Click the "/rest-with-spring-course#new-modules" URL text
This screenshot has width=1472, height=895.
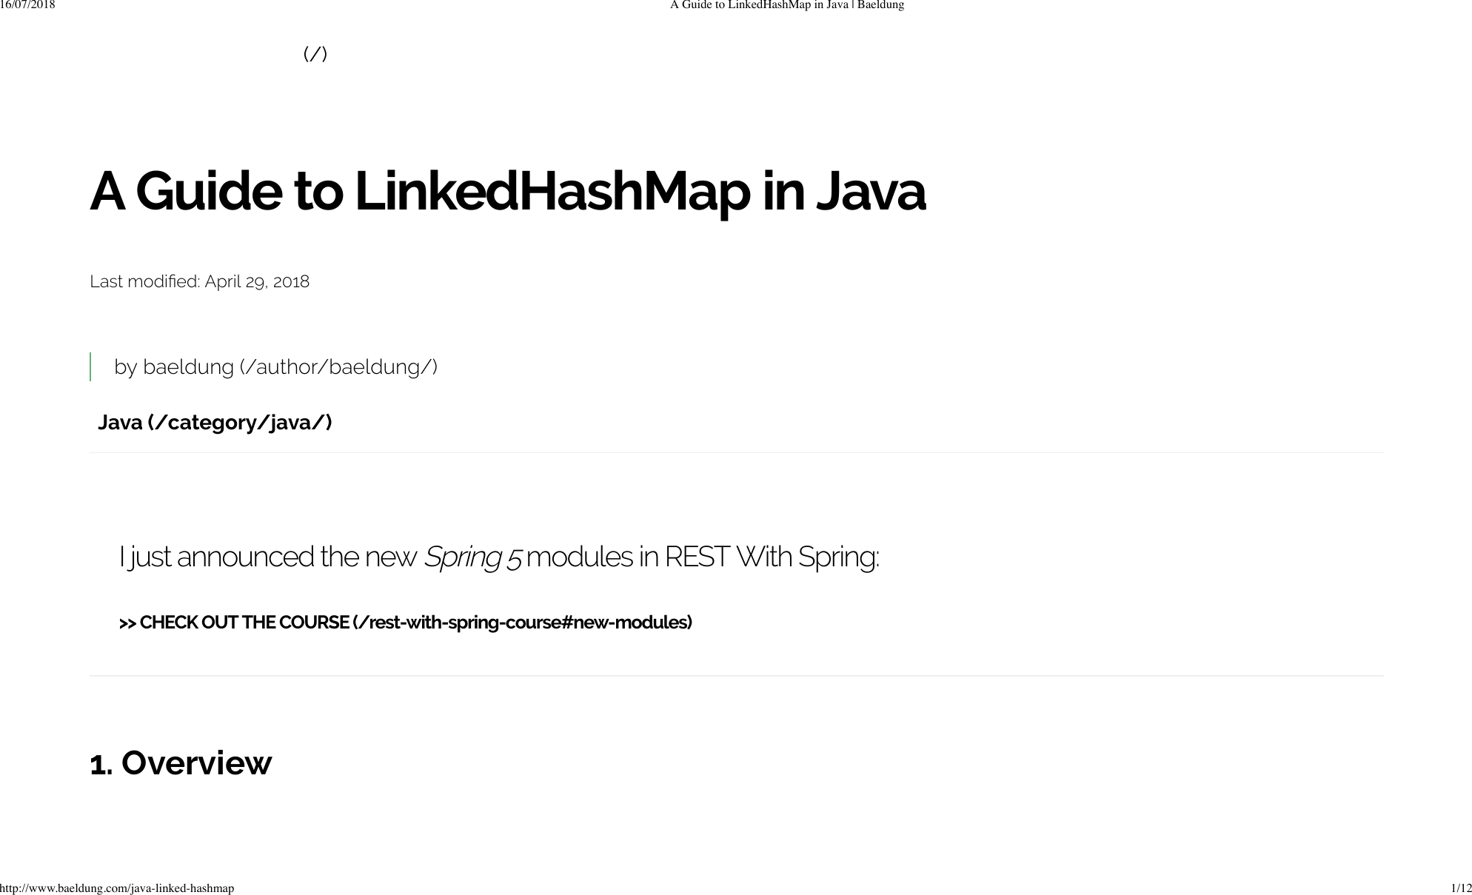522,623
